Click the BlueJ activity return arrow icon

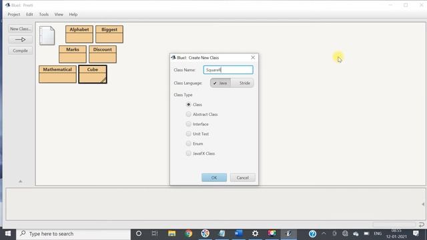click(421, 225)
